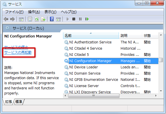Select NI License Server service
The image size is (166, 114).
coord(84,86)
